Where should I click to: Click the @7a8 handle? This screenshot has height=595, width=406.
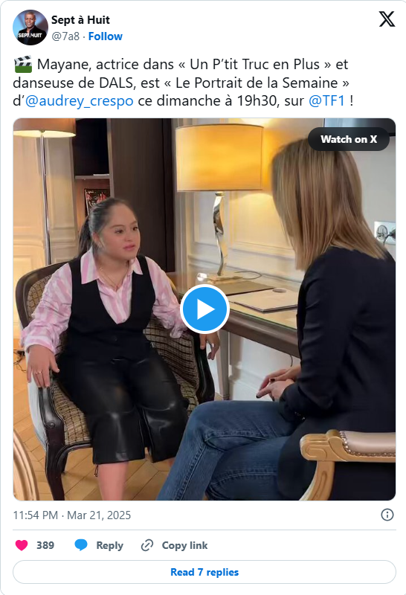[x=65, y=36]
